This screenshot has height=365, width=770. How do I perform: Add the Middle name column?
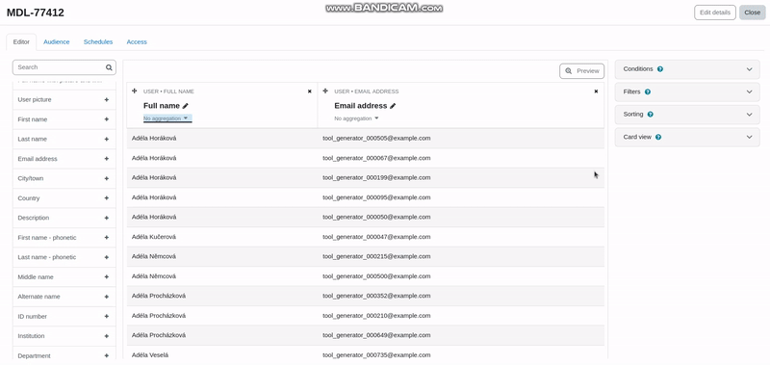pyautogui.click(x=106, y=277)
